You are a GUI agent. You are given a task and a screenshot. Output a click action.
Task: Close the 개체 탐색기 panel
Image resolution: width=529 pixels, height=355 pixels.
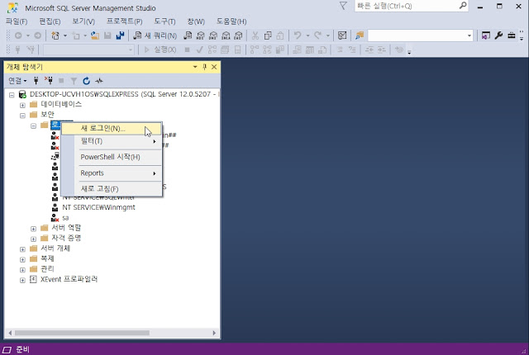pos(214,67)
